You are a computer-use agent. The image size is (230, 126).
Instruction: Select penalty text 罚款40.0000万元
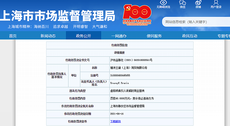(120, 98)
